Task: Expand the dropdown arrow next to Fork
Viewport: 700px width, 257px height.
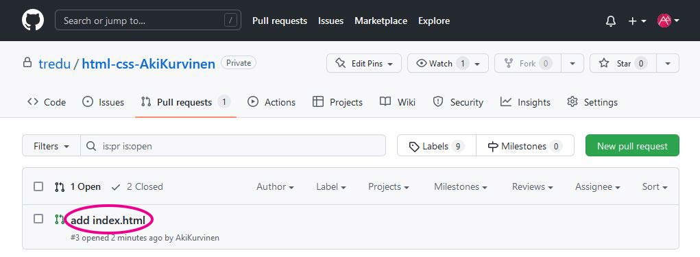Action: pos(572,63)
